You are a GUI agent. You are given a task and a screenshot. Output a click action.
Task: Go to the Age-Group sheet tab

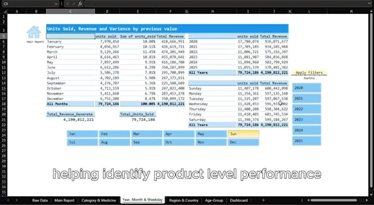pyautogui.click(x=214, y=201)
